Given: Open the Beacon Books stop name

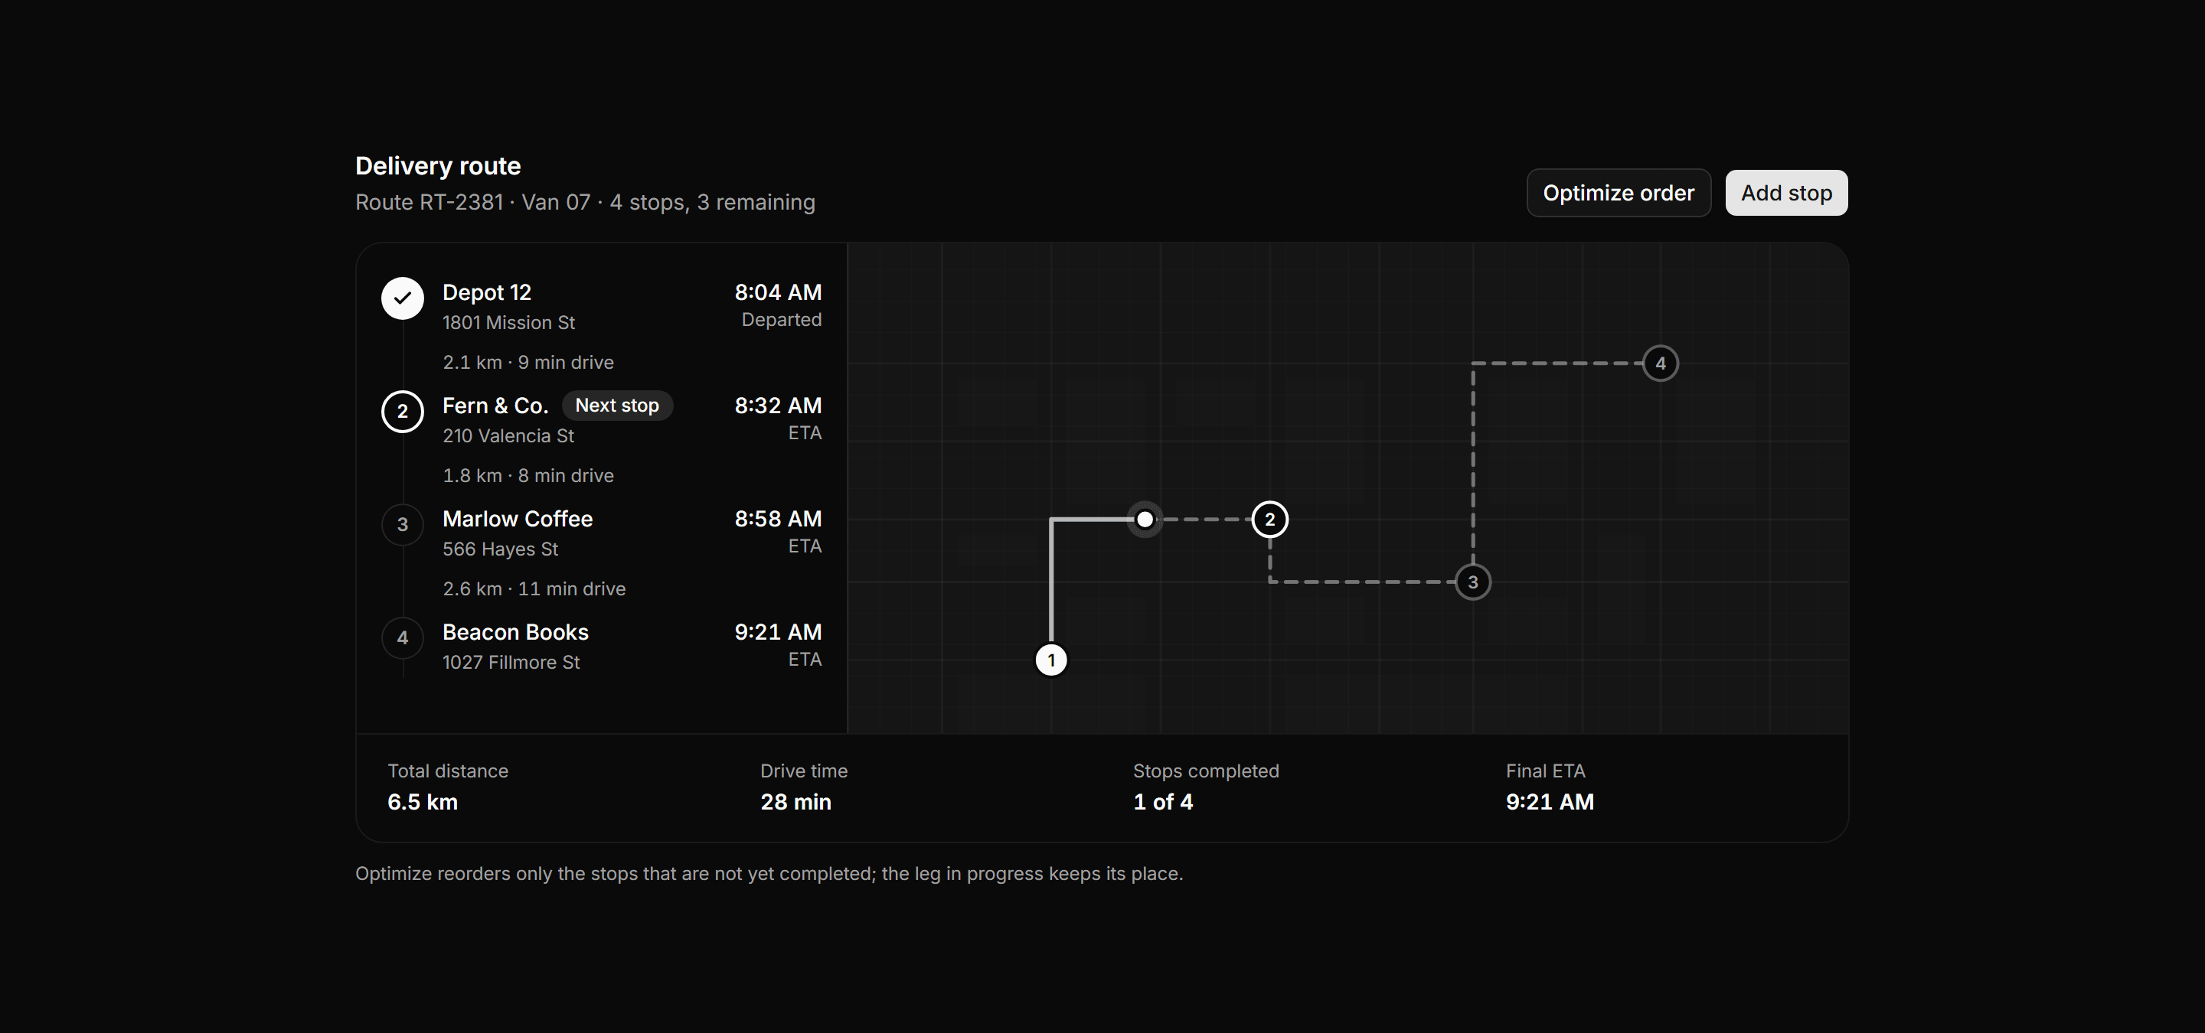Looking at the screenshot, I should (x=515, y=632).
